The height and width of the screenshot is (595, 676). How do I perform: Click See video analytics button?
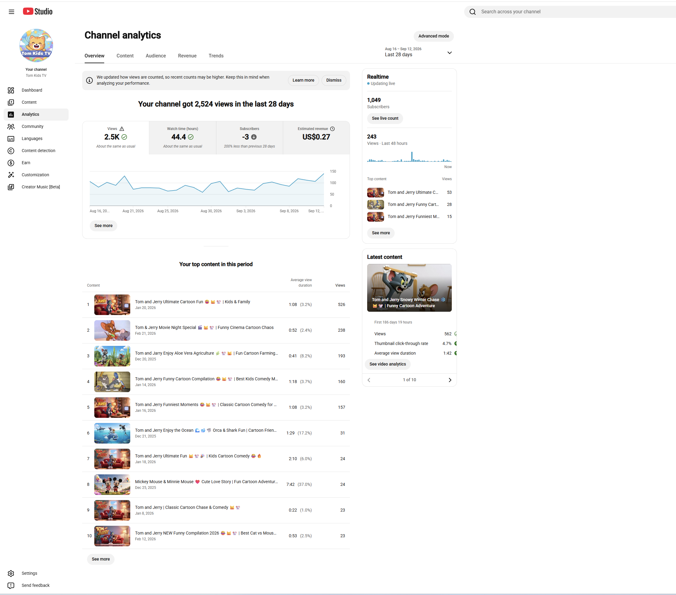click(x=388, y=364)
